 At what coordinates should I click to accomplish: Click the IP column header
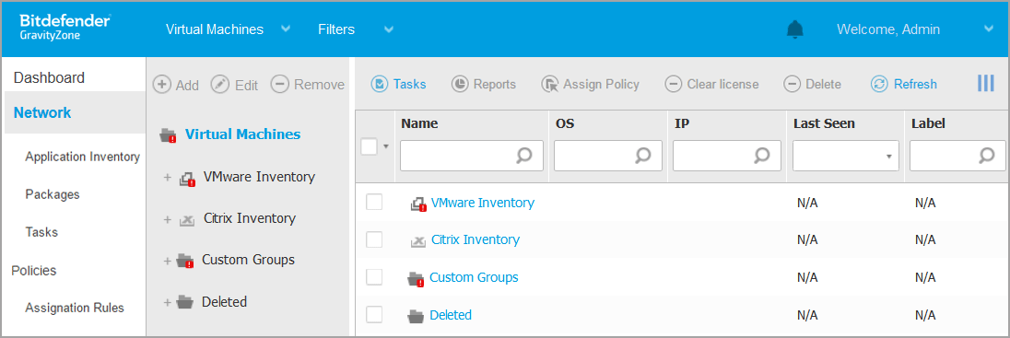point(682,123)
